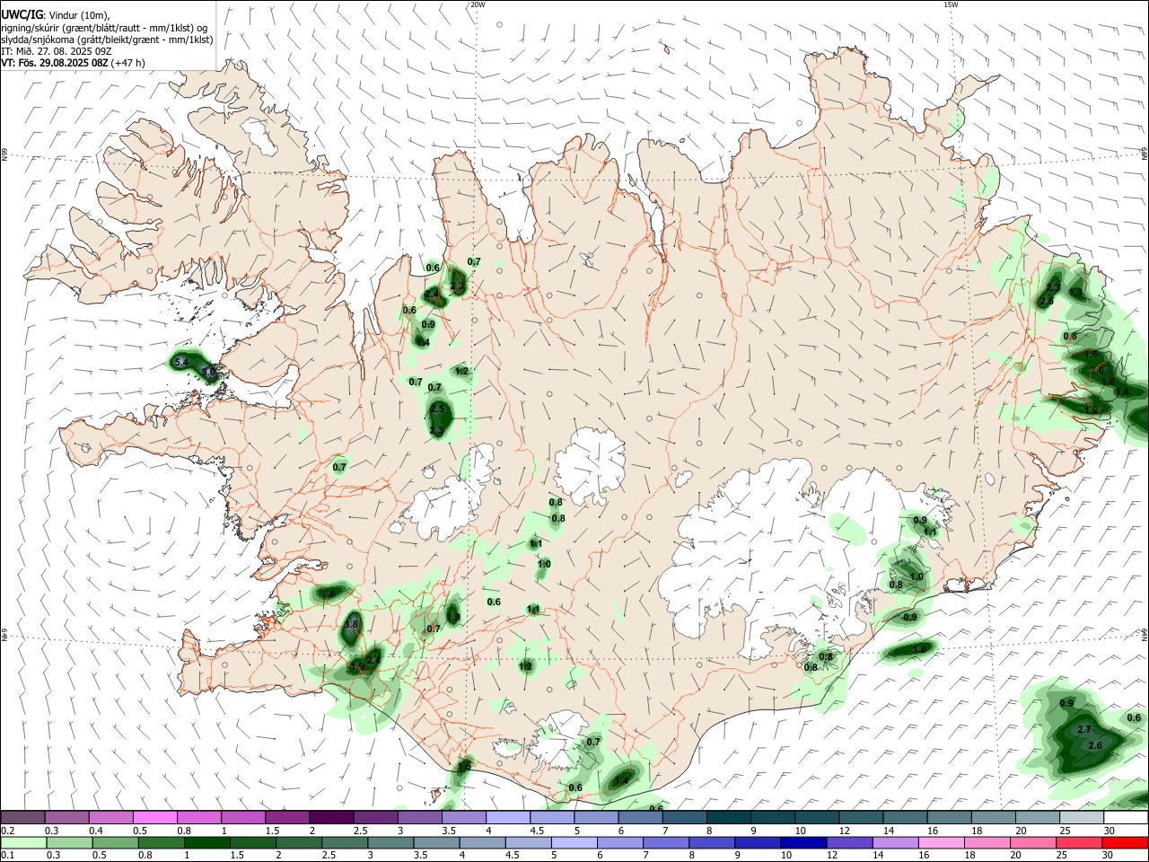Click the '15W' longitude label
The image size is (1149, 862).
tap(951, 4)
